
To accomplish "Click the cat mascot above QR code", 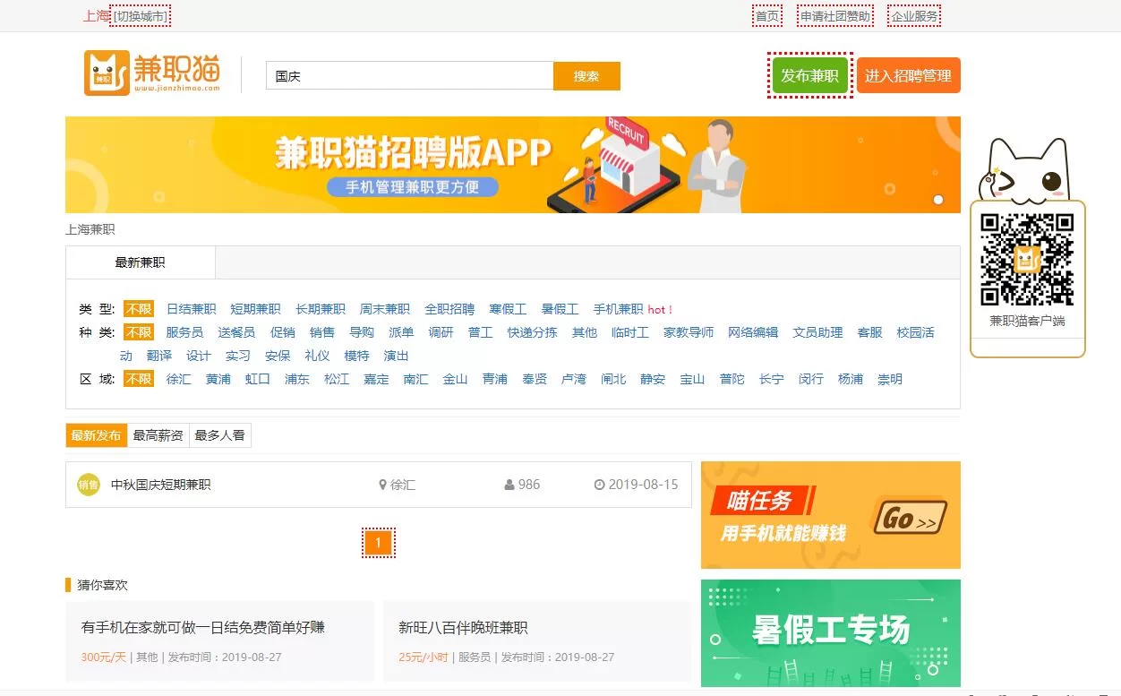I will [x=1026, y=171].
